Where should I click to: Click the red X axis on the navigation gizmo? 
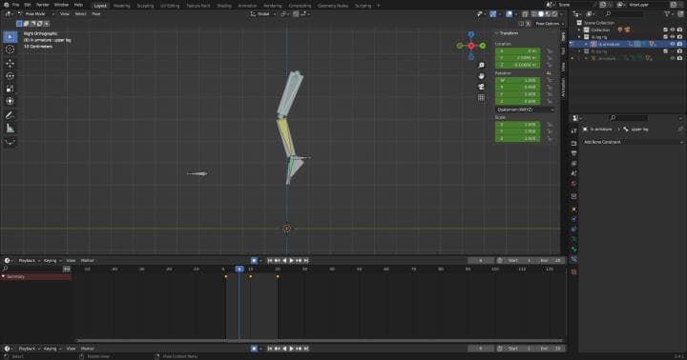click(471, 46)
